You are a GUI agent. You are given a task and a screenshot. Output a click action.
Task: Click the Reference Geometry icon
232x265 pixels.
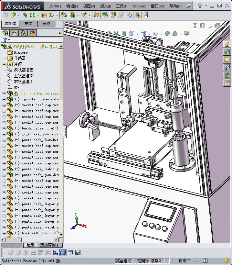[x=84, y=15]
